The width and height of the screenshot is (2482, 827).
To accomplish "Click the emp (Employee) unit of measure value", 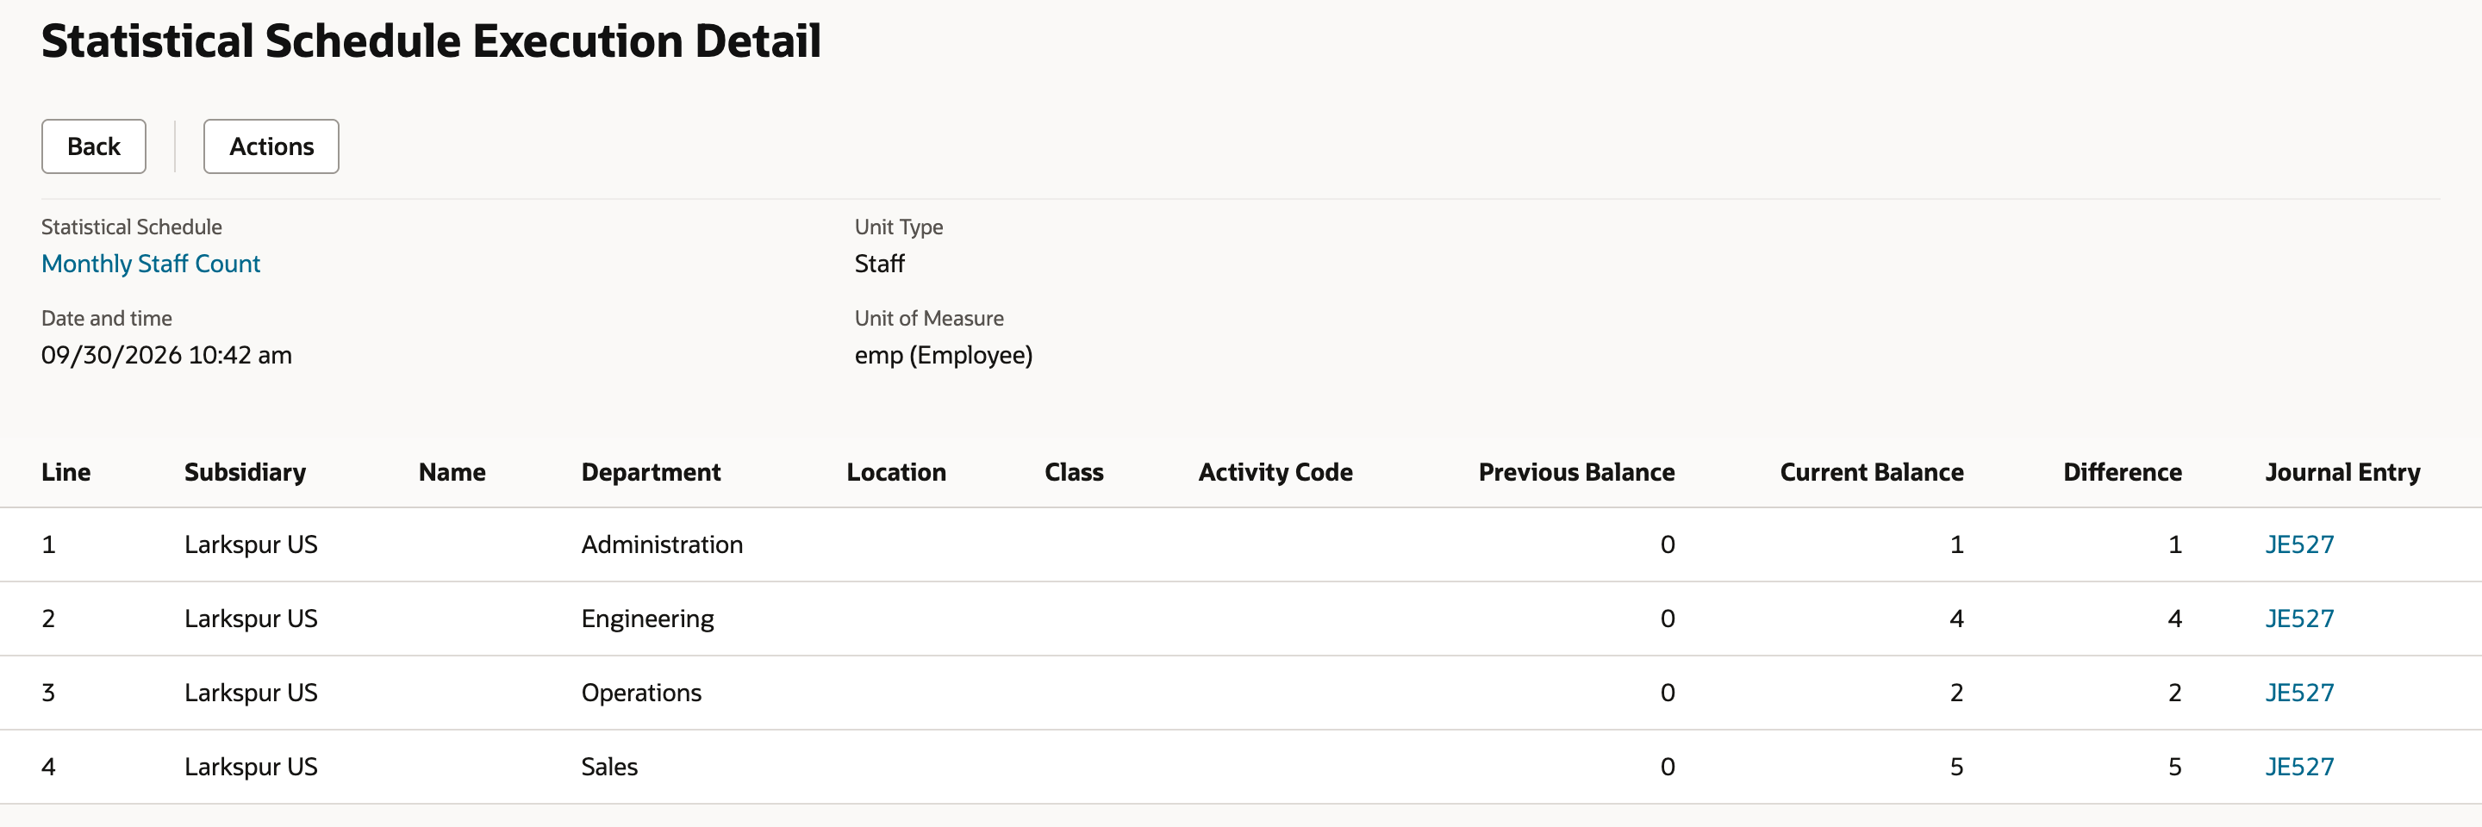I will coord(944,355).
